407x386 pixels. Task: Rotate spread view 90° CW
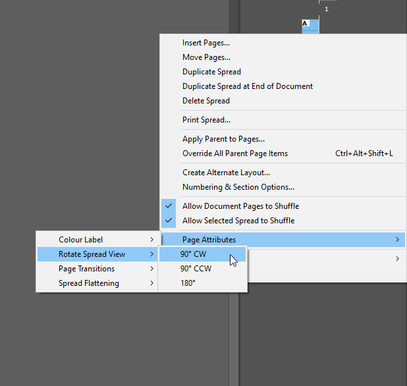(194, 254)
